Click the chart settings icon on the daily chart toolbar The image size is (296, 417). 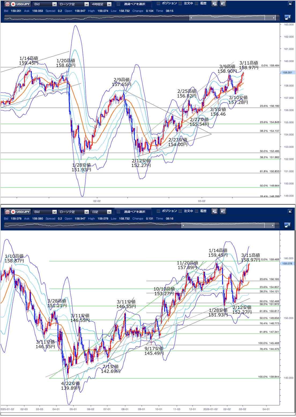tap(214, 211)
